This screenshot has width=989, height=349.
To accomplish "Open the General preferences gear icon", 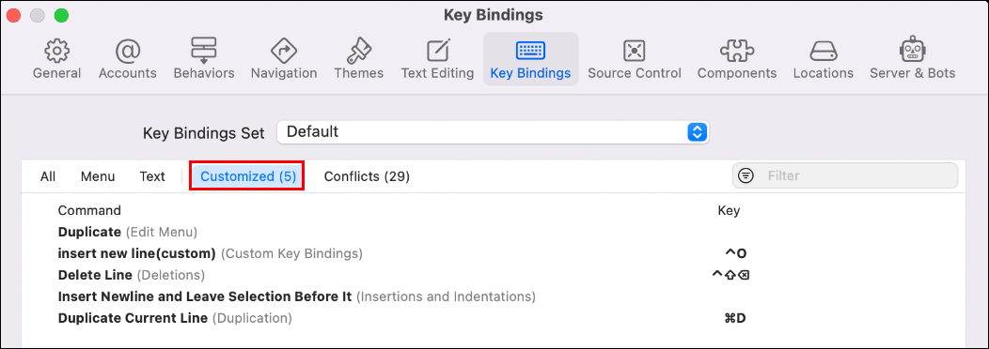I will coord(56,51).
